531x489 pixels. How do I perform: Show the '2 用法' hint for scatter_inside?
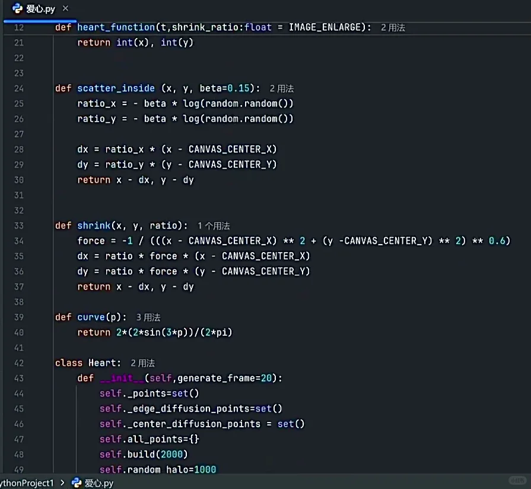(x=282, y=89)
